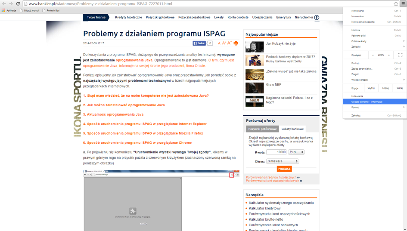Viewport: 407px width, 231px height.
Task: Open Gra o NBP article link
Action: 273,84
